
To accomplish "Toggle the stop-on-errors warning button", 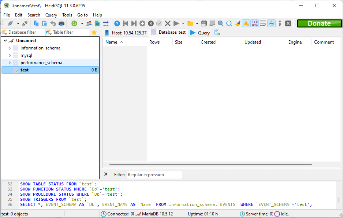I will 246,23.
